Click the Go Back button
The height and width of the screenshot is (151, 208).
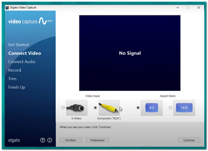pos(70,140)
